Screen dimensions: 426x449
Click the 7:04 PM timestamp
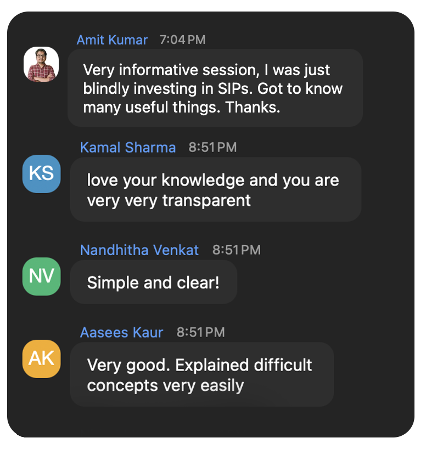click(x=182, y=40)
